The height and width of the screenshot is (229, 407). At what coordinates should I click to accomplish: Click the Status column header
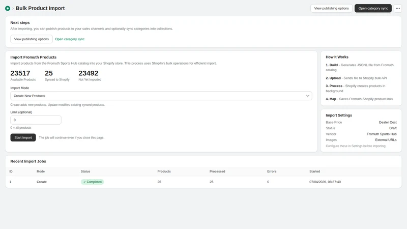point(85,171)
